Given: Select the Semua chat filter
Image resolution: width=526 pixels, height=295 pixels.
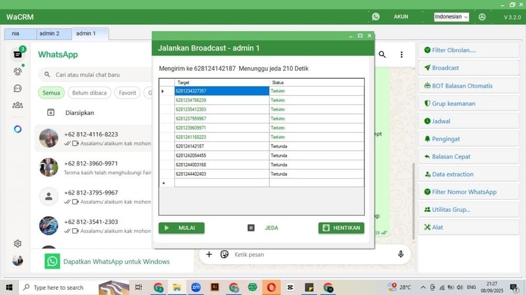Looking at the screenshot, I should tap(51, 93).
